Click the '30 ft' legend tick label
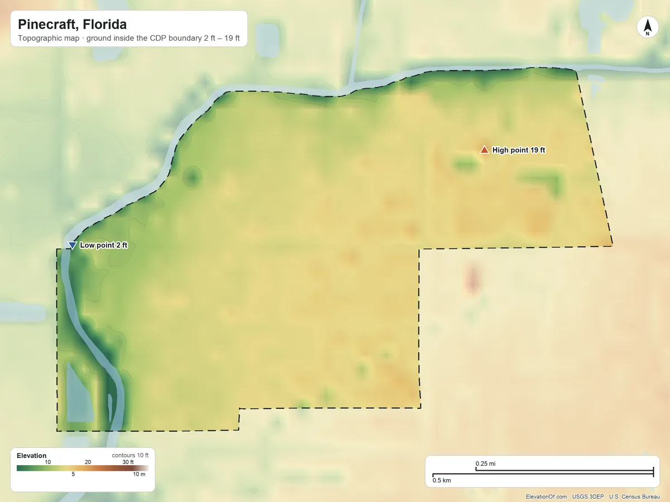The image size is (670, 502). [x=128, y=462]
